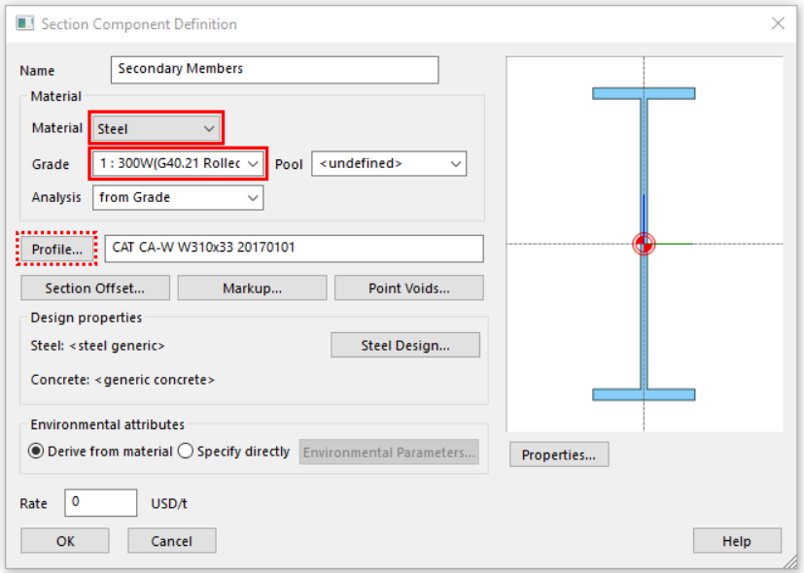Click the I-beam section preview
804x573 pixels.
[644, 243]
